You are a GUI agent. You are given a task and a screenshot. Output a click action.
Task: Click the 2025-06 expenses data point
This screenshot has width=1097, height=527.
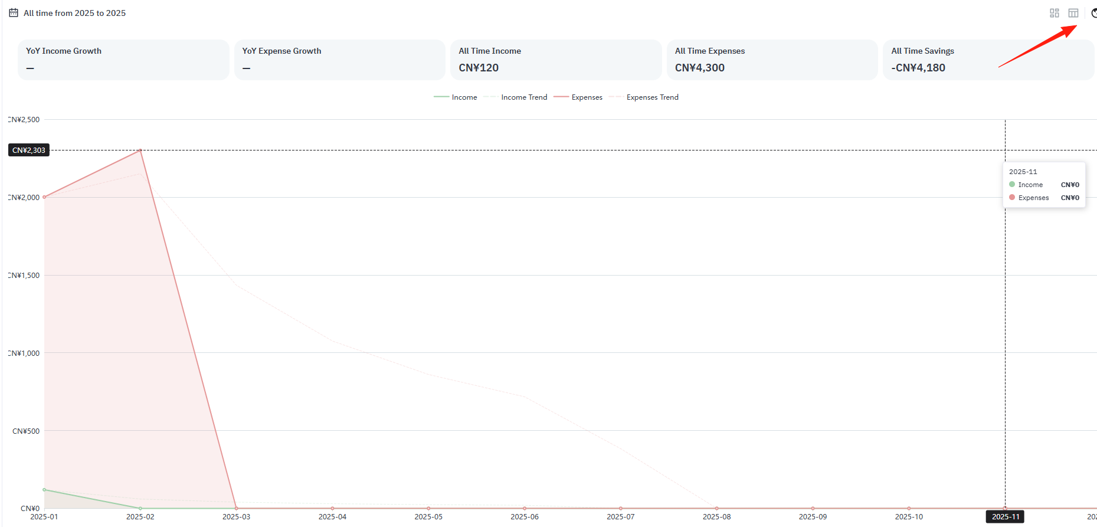pyautogui.click(x=525, y=508)
